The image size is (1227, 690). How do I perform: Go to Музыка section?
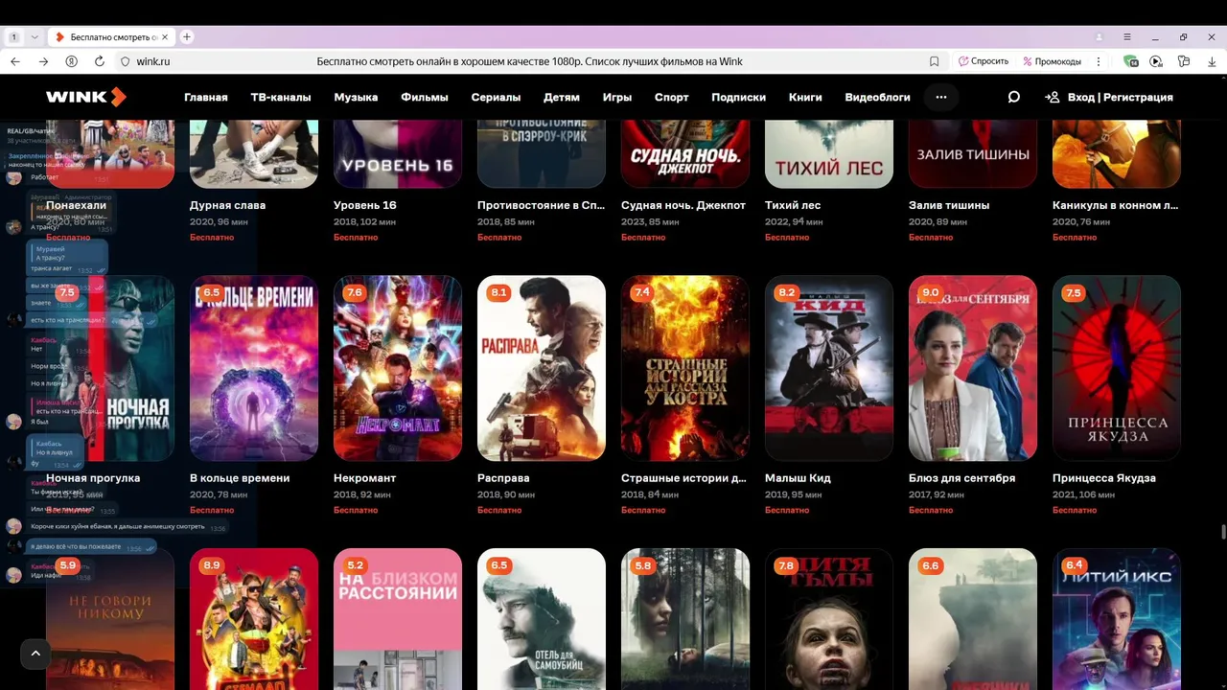pyautogui.click(x=356, y=97)
